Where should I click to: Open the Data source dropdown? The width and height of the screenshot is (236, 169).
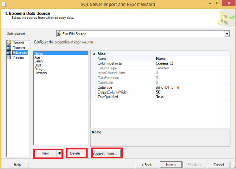(x=226, y=34)
